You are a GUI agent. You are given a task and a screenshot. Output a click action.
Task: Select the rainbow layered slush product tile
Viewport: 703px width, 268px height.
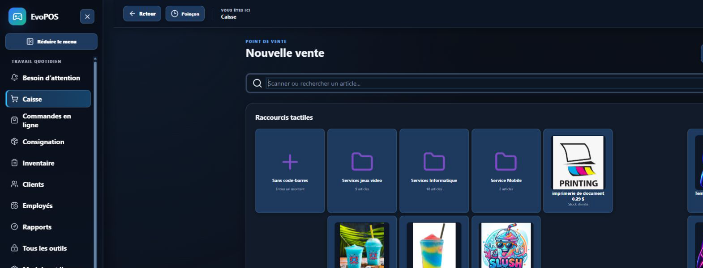434,242
